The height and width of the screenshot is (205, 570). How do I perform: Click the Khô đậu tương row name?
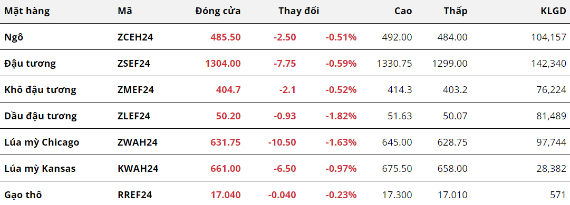41,90
